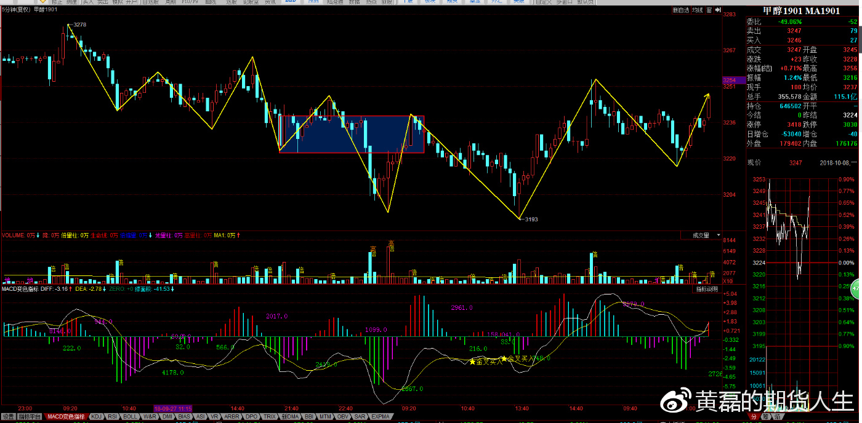Switch to the RSI indicator tab
The image size is (862, 423).
coord(113,417)
